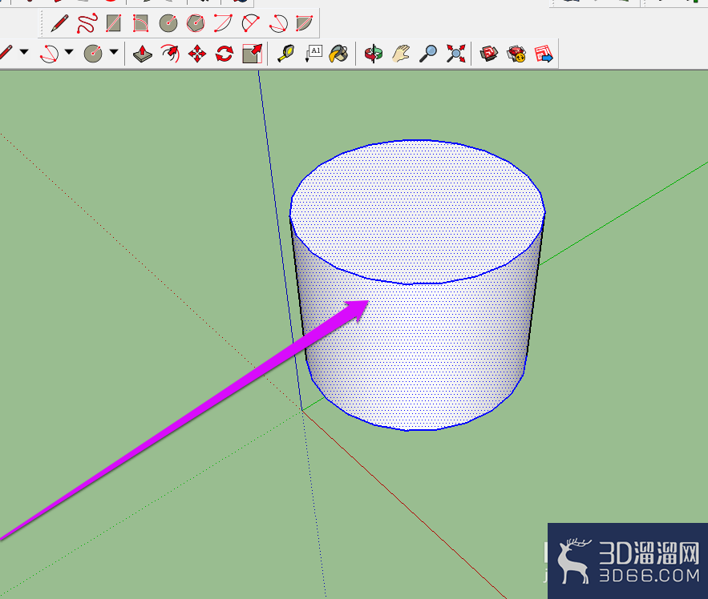
Task: Expand the circle shape dropdown arrow
Action: 114,52
